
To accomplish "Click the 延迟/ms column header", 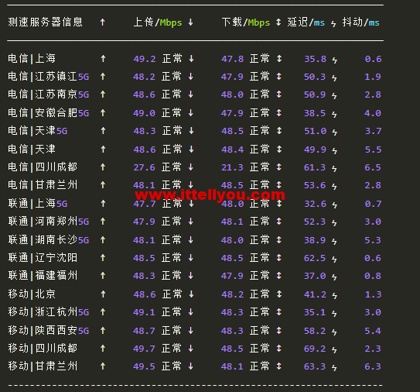I will [306, 22].
